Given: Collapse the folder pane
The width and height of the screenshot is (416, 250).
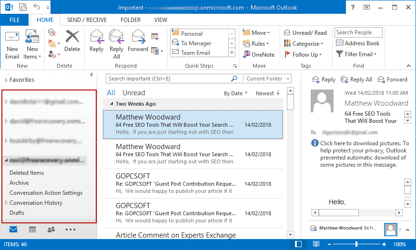Looking at the screenshot, I should pos(91,75).
